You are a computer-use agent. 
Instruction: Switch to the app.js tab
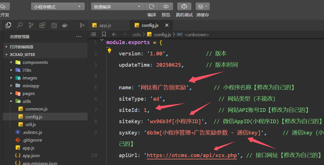pos(105,25)
